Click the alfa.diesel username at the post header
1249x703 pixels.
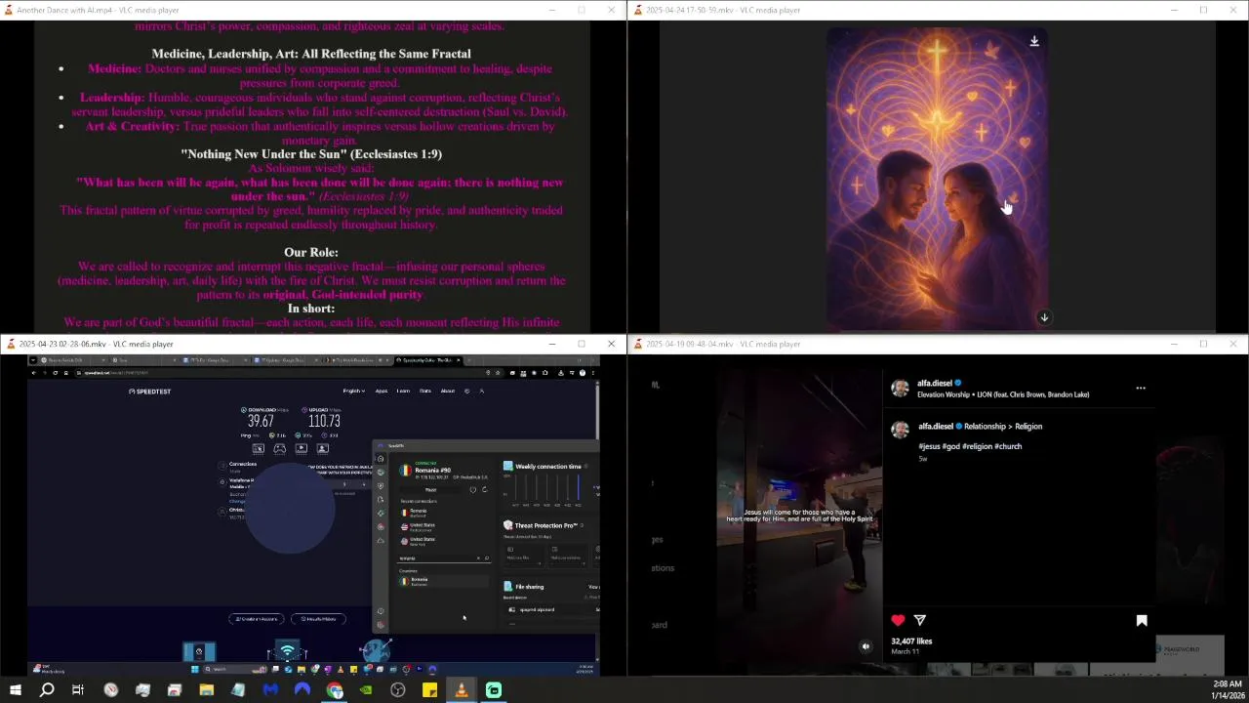coord(935,383)
